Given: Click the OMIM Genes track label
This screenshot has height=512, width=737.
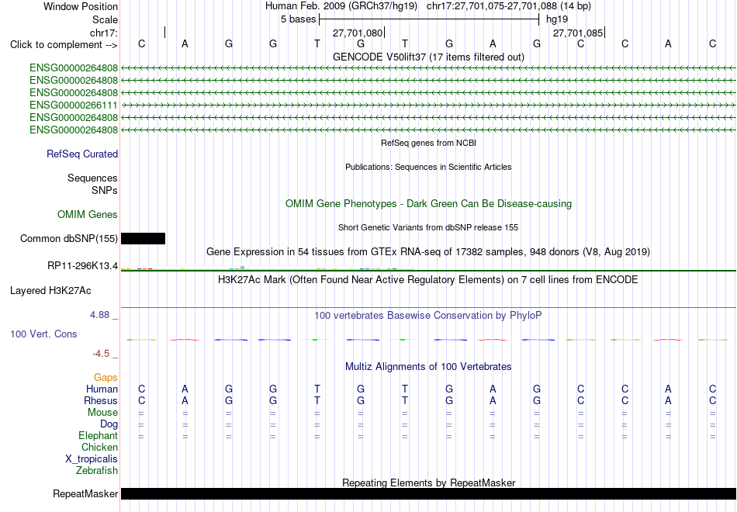Looking at the screenshot, I should (x=88, y=214).
